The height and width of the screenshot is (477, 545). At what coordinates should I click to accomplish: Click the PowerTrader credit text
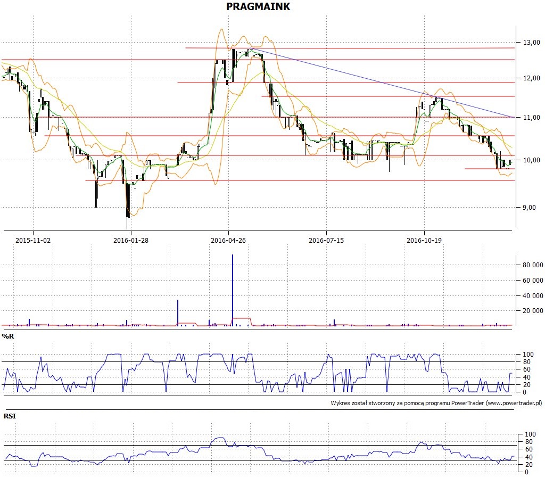coord(436,403)
